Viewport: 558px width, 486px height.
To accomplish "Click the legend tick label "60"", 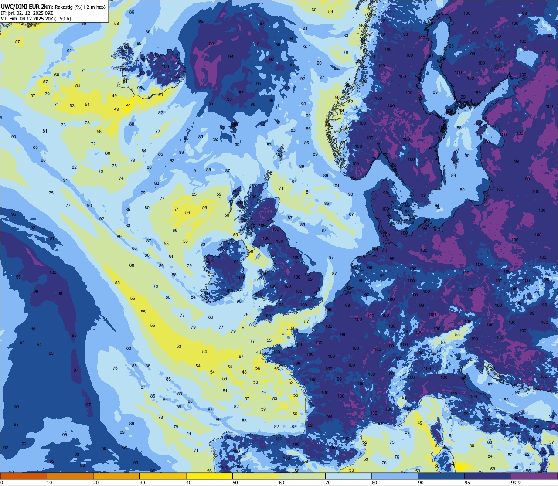I will [282, 483].
